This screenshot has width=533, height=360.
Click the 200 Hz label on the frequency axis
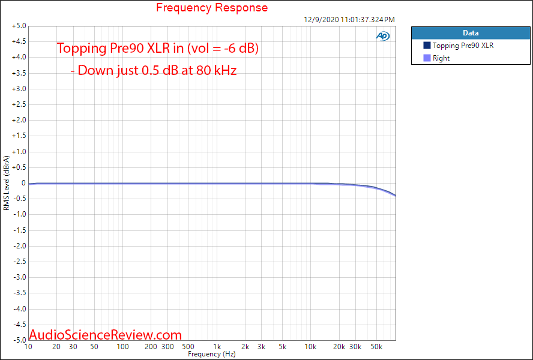click(x=151, y=347)
